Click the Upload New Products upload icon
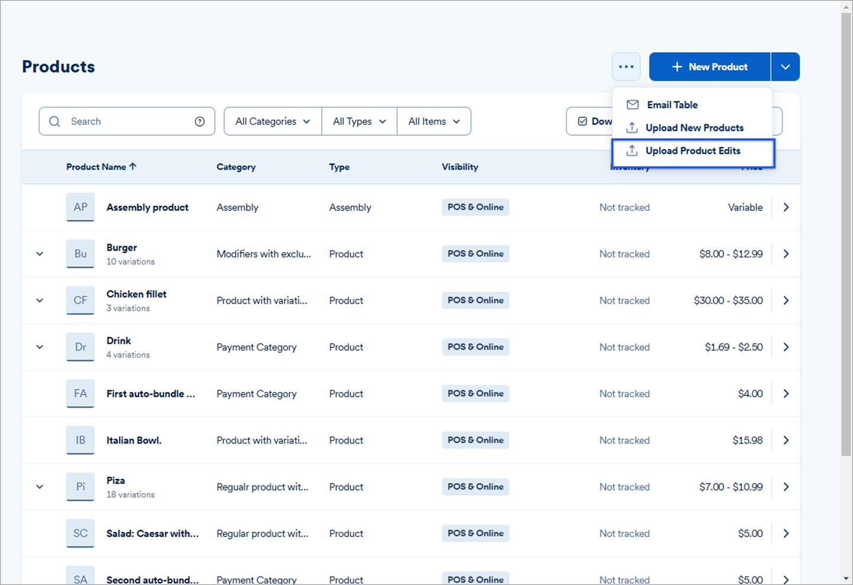The width and height of the screenshot is (853, 585). coord(632,127)
